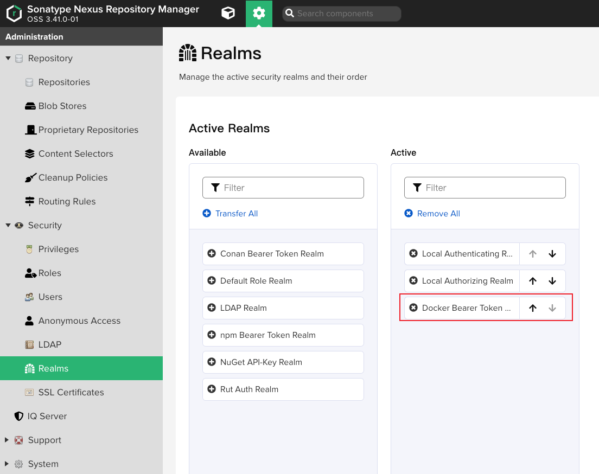Image resolution: width=599 pixels, height=474 pixels.
Task: Expand the System tree section
Action: 7,464
